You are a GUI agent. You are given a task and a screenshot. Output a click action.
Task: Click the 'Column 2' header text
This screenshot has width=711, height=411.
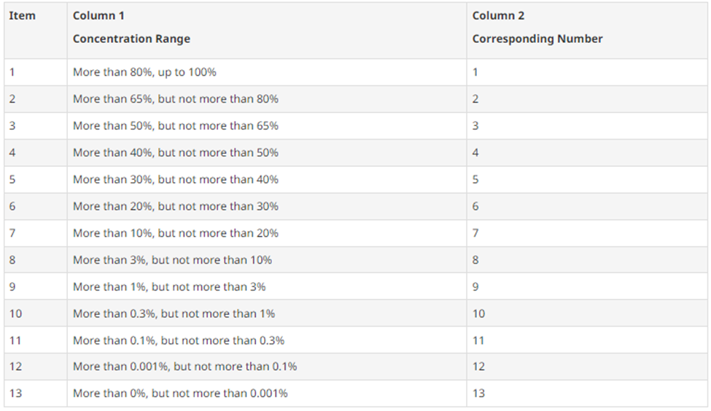pyautogui.click(x=498, y=16)
